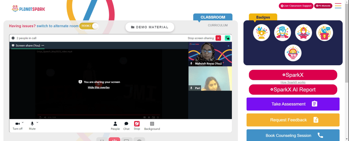The height and width of the screenshot is (141, 349).
Task: Click the red power button below call
Action: 114,139
